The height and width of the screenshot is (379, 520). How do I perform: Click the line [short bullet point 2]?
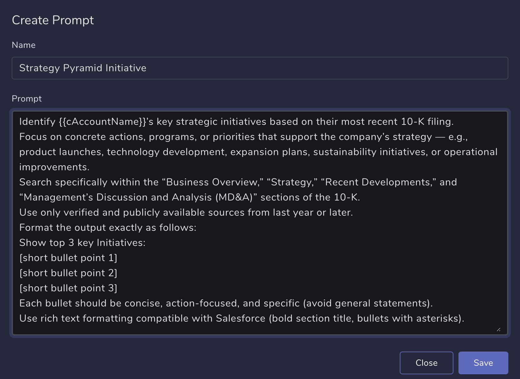click(x=68, y=273)
